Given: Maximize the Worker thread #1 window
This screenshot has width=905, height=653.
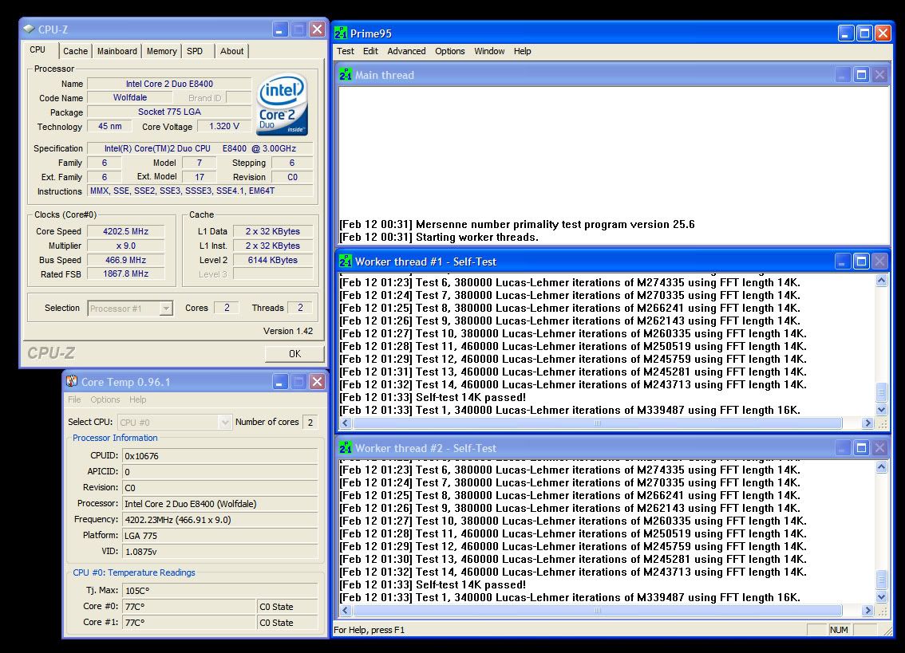Looking at the screenshot, I should [861, 262].
